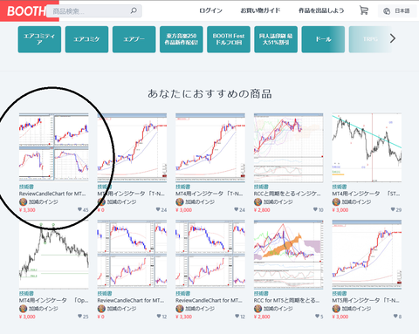
Task: Open お買い物ガイド
Action: [x=260, y=10]
